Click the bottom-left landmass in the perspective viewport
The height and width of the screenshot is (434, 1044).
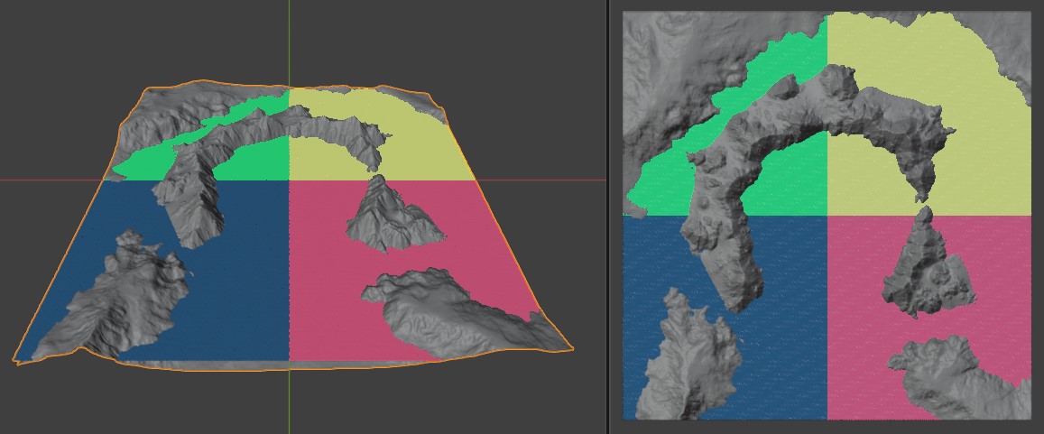point(117,298)
